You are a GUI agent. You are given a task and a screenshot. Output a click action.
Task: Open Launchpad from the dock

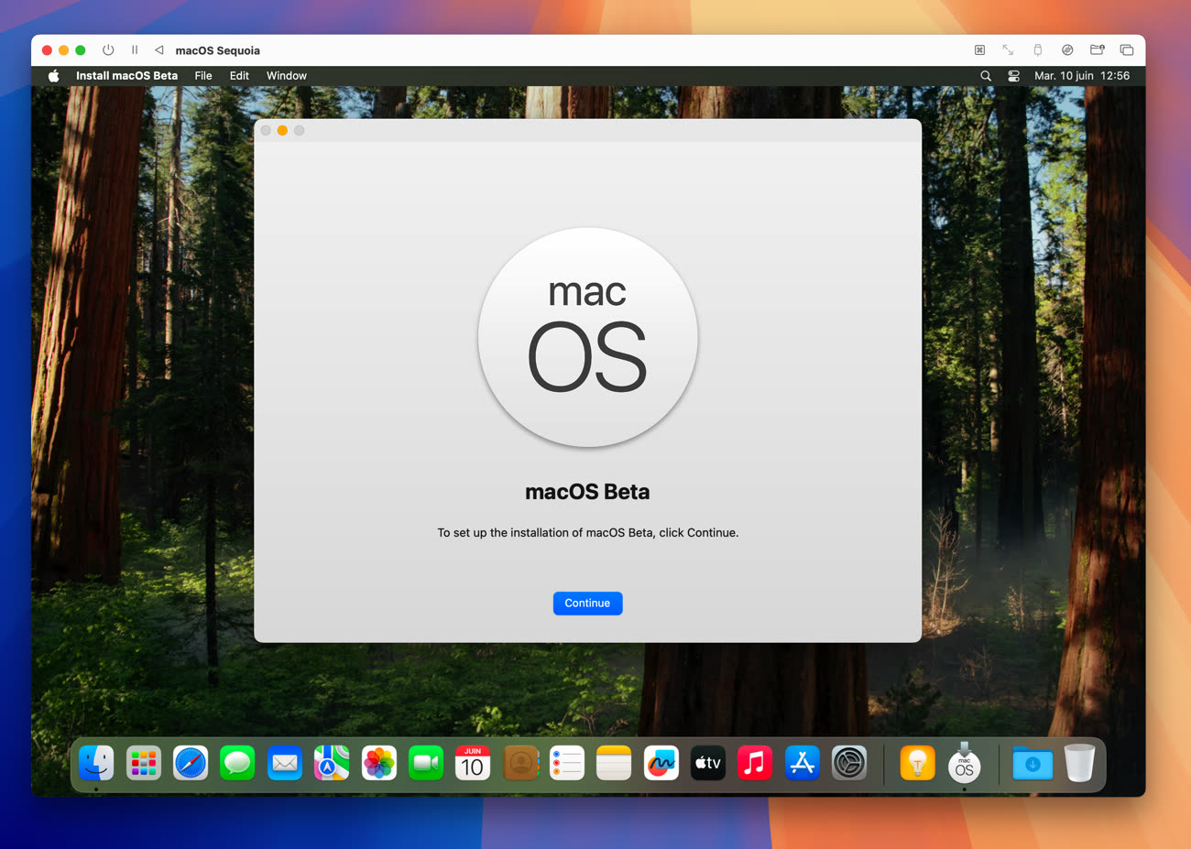(143, 763)
